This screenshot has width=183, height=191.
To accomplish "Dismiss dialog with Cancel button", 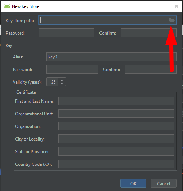I will (164, 183).
